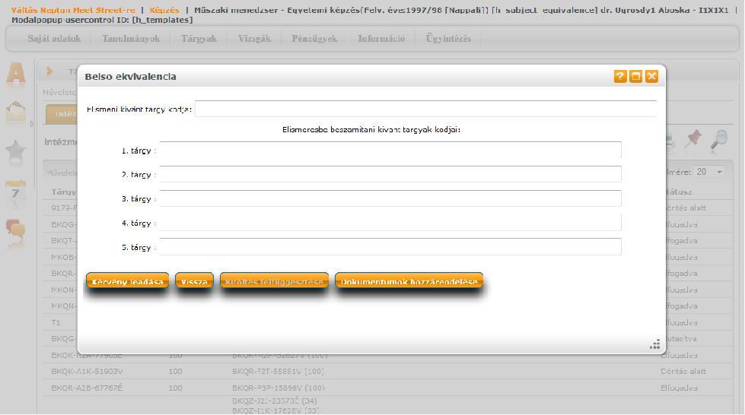745x415 pixels.
Task: Open the Információ menu
Action: (x=381, y=39)
